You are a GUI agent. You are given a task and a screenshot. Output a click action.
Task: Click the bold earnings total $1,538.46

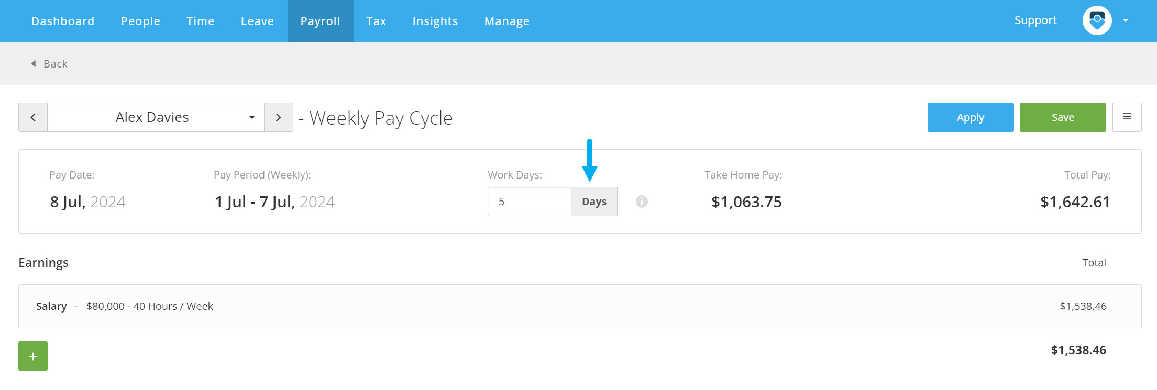1078,350
